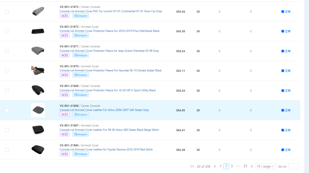The width and height of the screenshot is (309, 173).
Task: Go to previous page arrow in pagination
Action: click(x=215, y=166)
